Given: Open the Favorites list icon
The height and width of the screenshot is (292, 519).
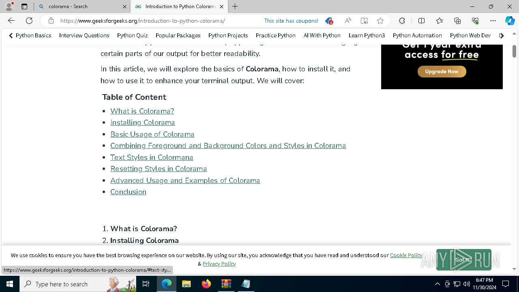Looking at the screenshot, I should coord(440,21).
